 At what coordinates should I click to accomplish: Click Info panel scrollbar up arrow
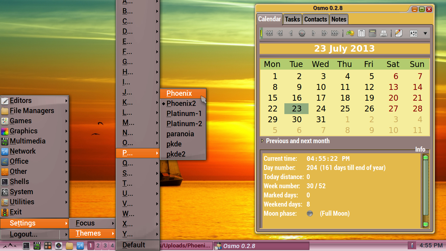click(425, 157)
